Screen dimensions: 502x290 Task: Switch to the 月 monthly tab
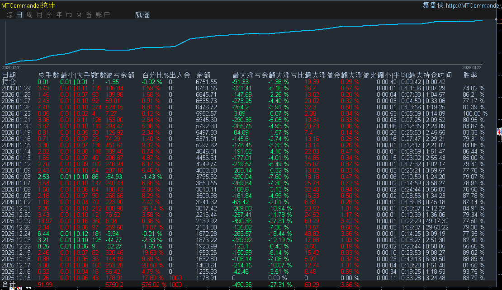click(39, 15)
